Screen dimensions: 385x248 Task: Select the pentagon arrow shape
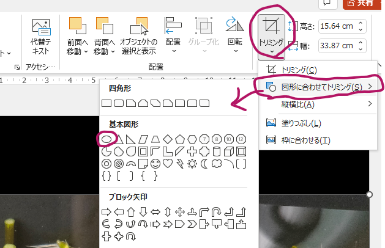180,224
